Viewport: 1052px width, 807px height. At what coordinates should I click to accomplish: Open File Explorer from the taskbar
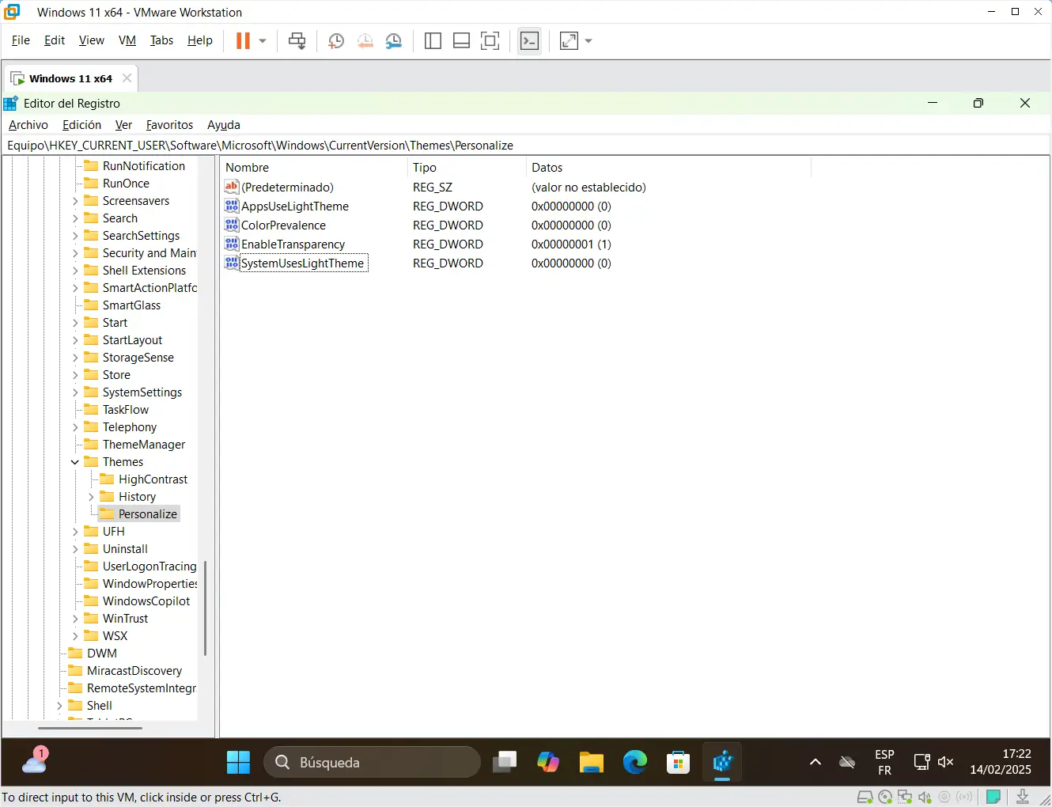click(x=592, y=763)
